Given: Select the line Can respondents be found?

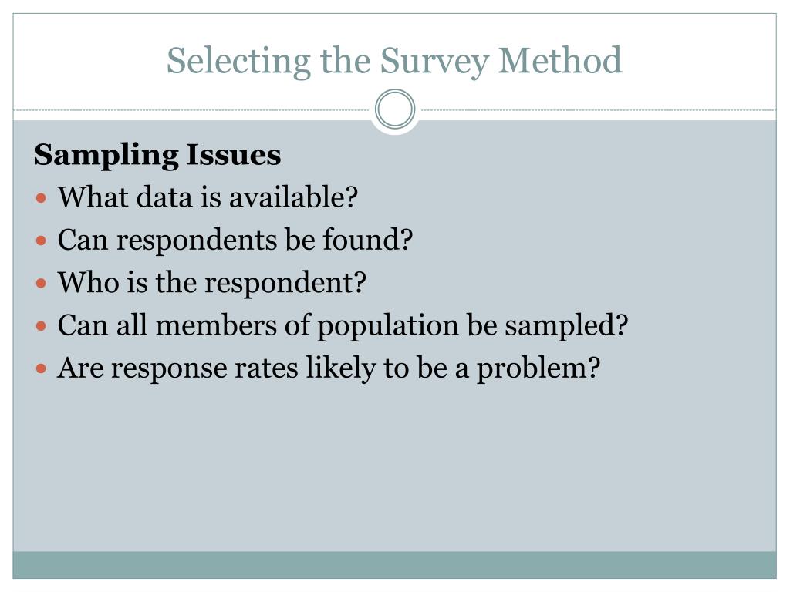Looking at the screenshot, I should point(235,240).
